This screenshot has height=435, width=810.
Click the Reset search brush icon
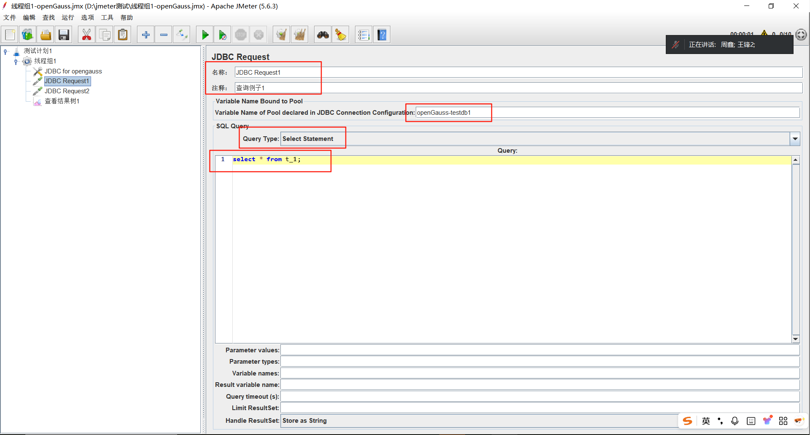pyautogui.click(x=341, y=35)
